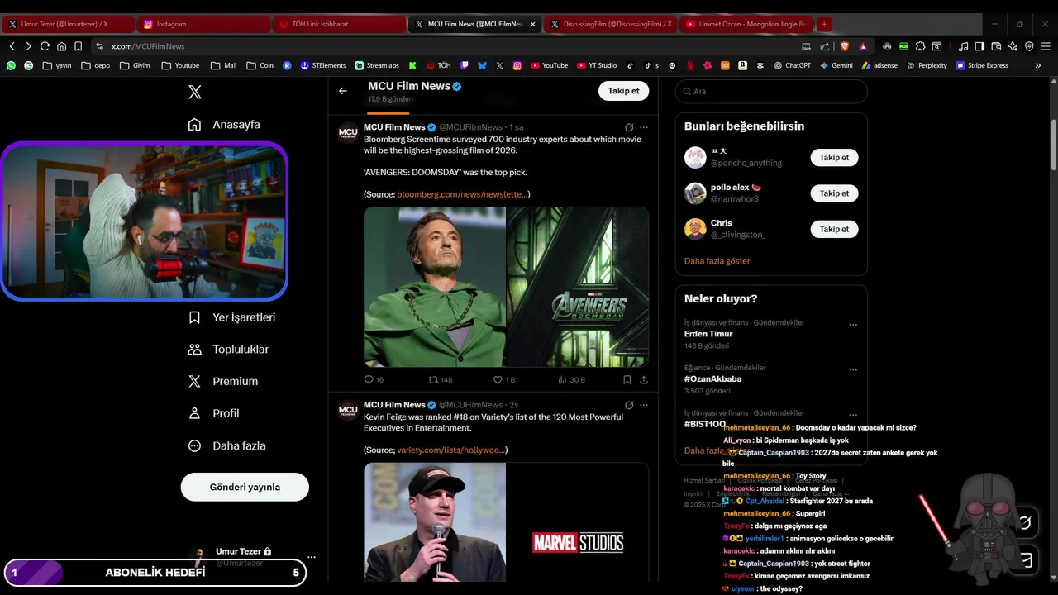
Task: Click the x.com/MCUFilmNews address bar
Action: pos(446,46)
